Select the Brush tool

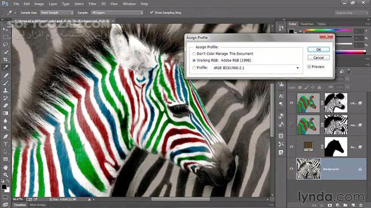tap(5, 83)
